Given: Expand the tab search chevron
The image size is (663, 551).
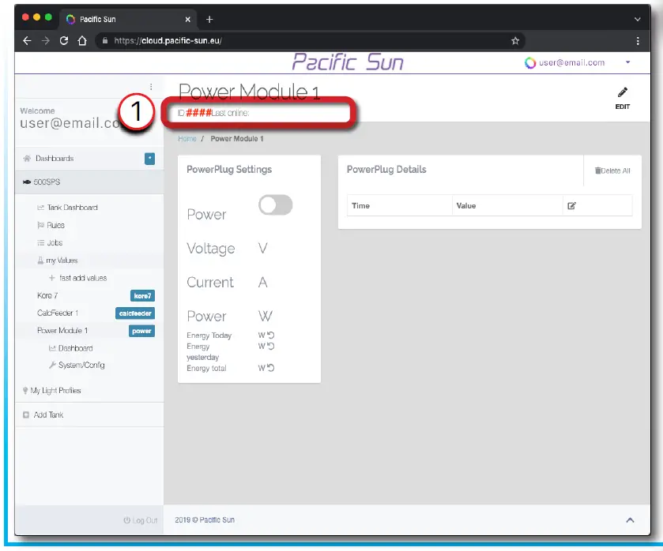Looking at the screenshot, I should (x=637, y=19).
